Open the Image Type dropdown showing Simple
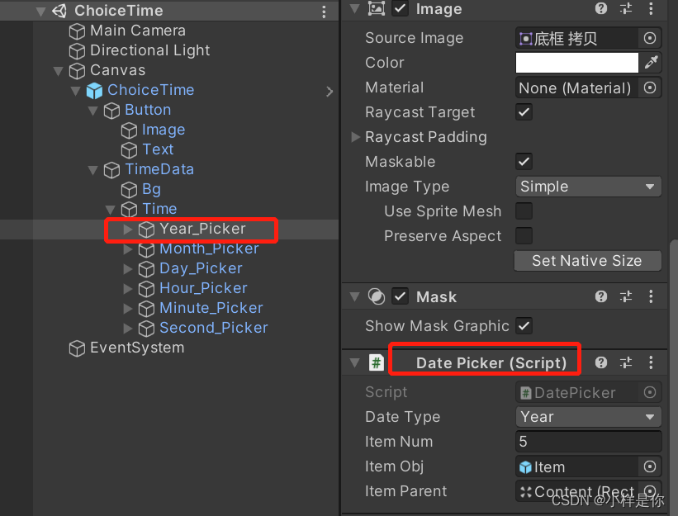This screenshot has height=516, width=678. [587, 187]
